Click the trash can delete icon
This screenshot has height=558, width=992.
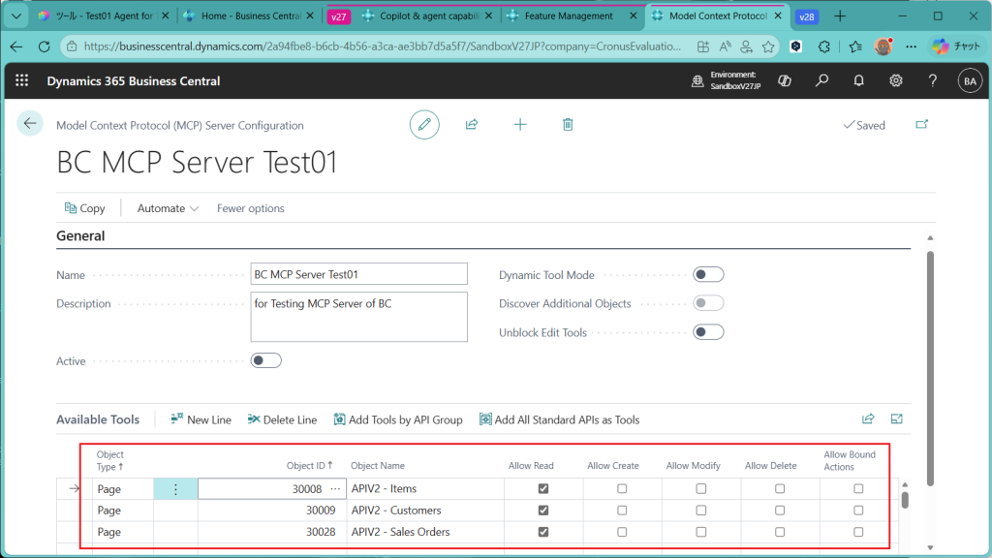(568, 124)
